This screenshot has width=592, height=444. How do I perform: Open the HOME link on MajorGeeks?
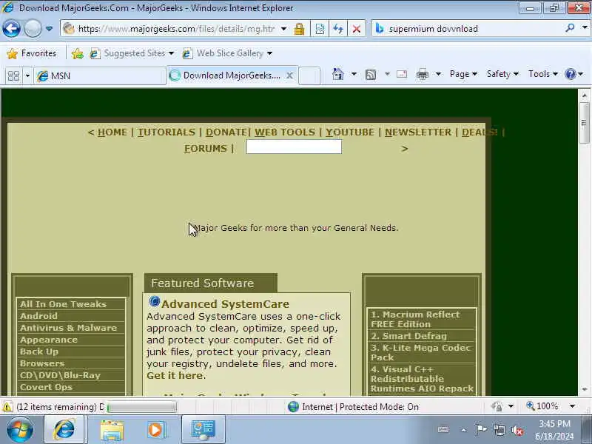click(112, 132)
